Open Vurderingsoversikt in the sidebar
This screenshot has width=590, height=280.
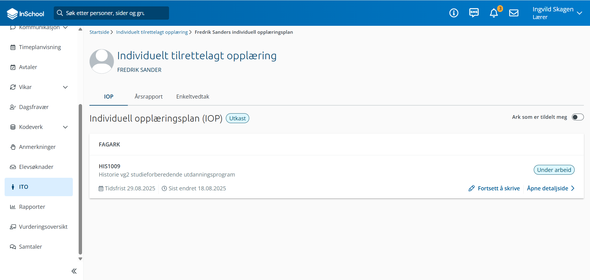(39, 227)
